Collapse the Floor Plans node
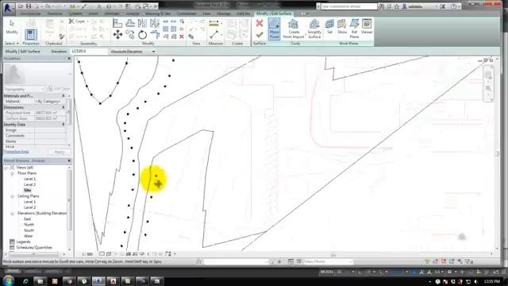508x286 pixels. click(12, 173)
